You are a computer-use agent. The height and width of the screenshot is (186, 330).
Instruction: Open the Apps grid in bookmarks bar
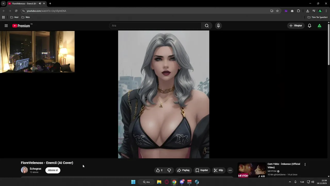coord(3,17)
